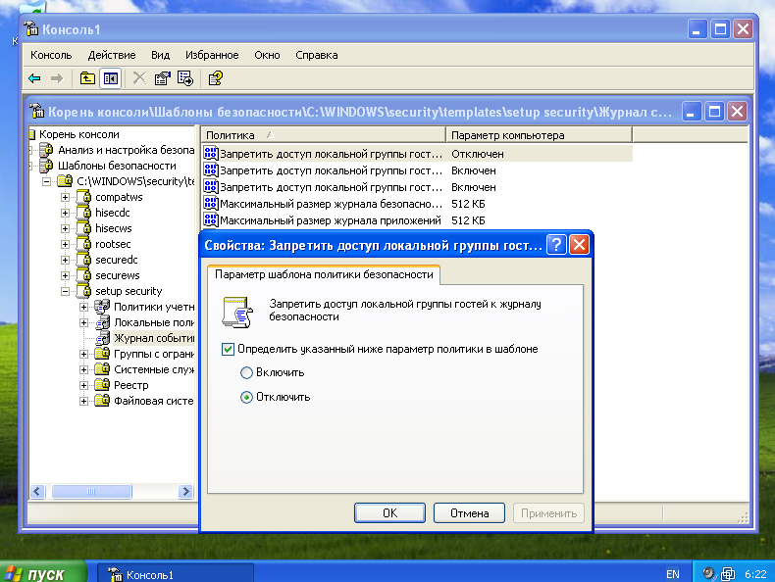This screenshot has width=775, height=582.
Task: Click the Пуск start button
Action: point(42,572)
